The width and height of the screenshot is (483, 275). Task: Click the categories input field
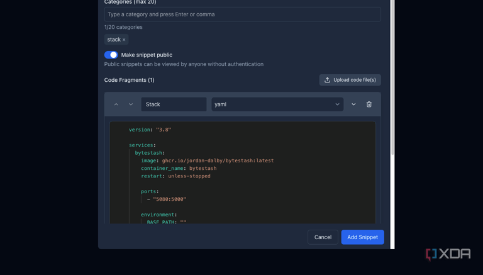pyautogui.click(x=242, y=14)
